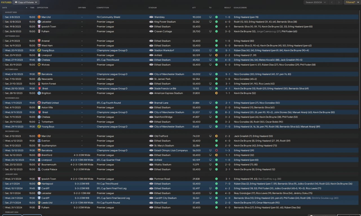Tick the row selector for Wed, 1/11/2023
The width and height of the screenshot is (361, 216).
[x=3, y=103]
